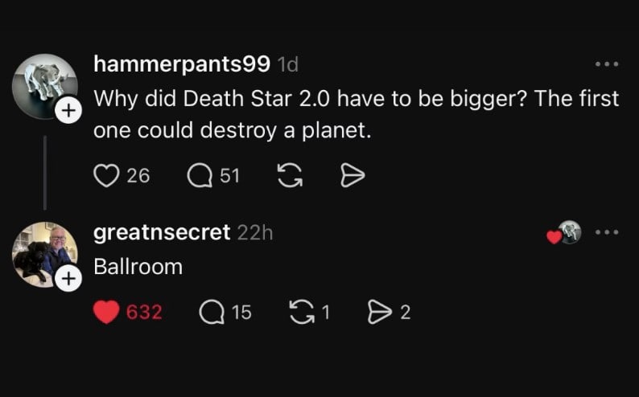Follow hammerpants99 using plus badge
This screenshot has width=639, height=397.
tap(69, 111)
